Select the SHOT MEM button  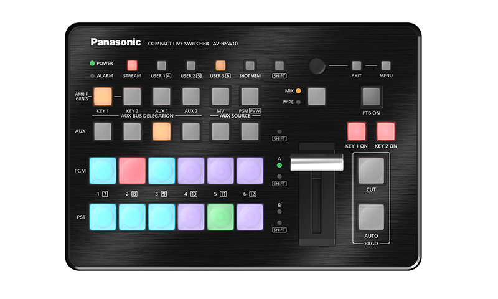click(250, 65)
